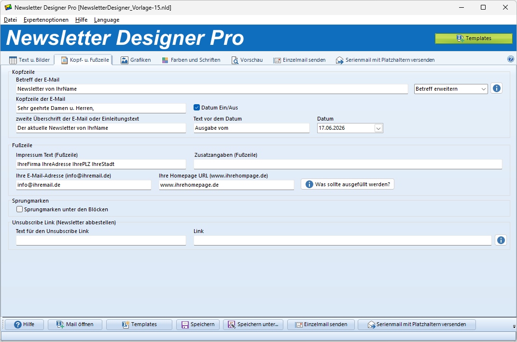Viewport: 517px width, 342px height.
Task: Click the E-Mail-Adresse field with info@ihremail.de
Action: pyautogui.click(x=84, y=185)
